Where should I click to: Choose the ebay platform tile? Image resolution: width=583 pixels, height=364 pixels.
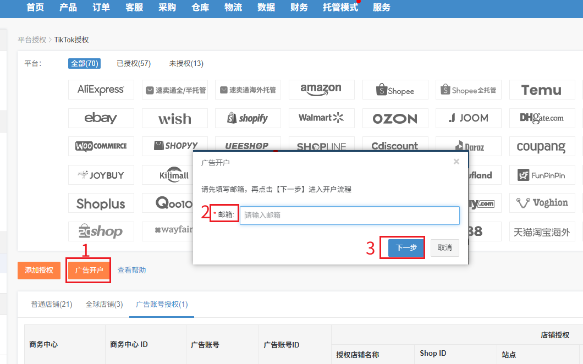click(101, 118)
